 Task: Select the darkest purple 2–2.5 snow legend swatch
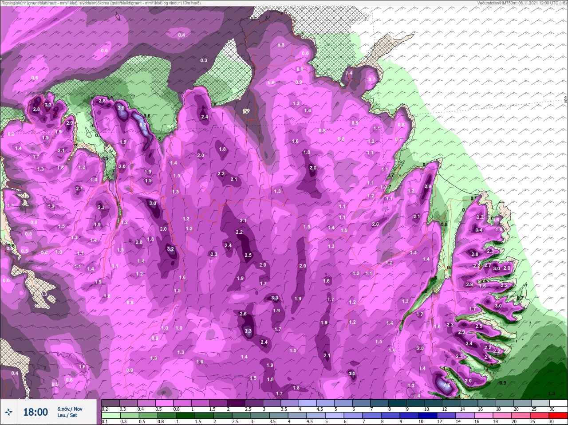coord(237,403)
